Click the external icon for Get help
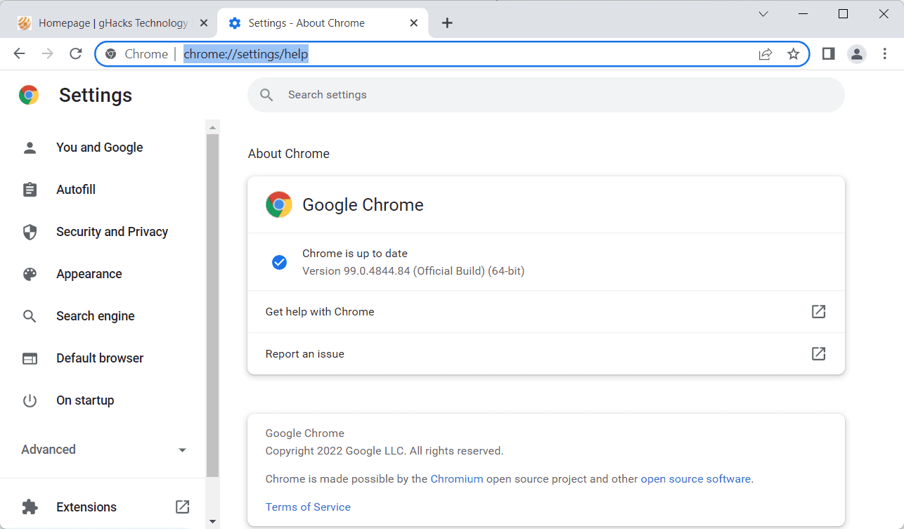This screenshot has height=529, width=904. tap(818, 312)
